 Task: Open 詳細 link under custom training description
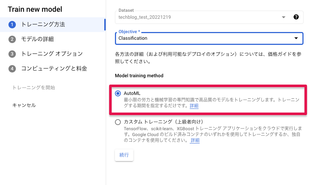(195, 140)
